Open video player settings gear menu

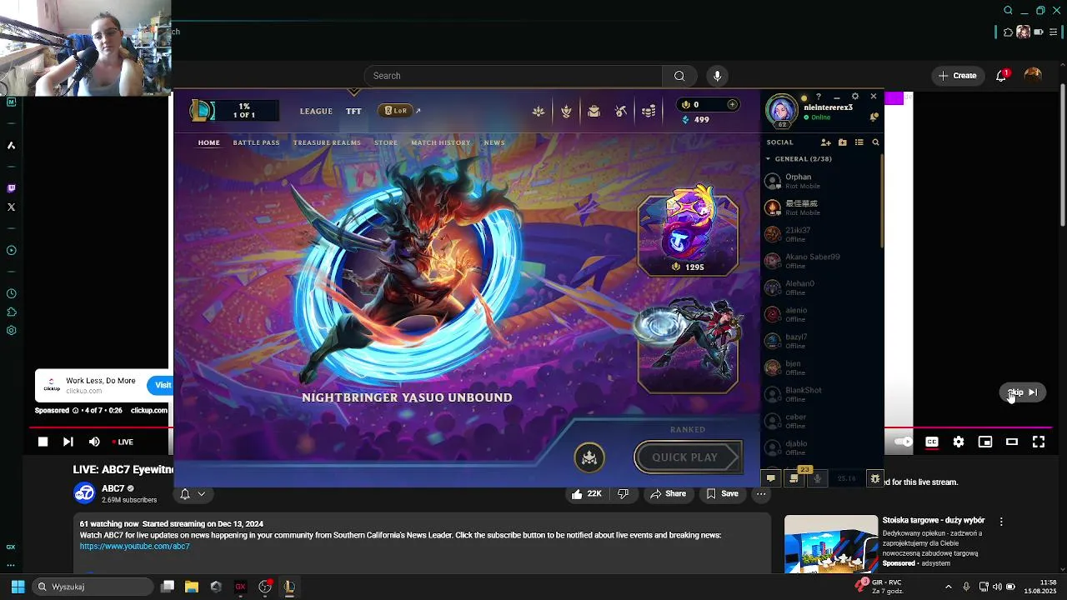959,442
